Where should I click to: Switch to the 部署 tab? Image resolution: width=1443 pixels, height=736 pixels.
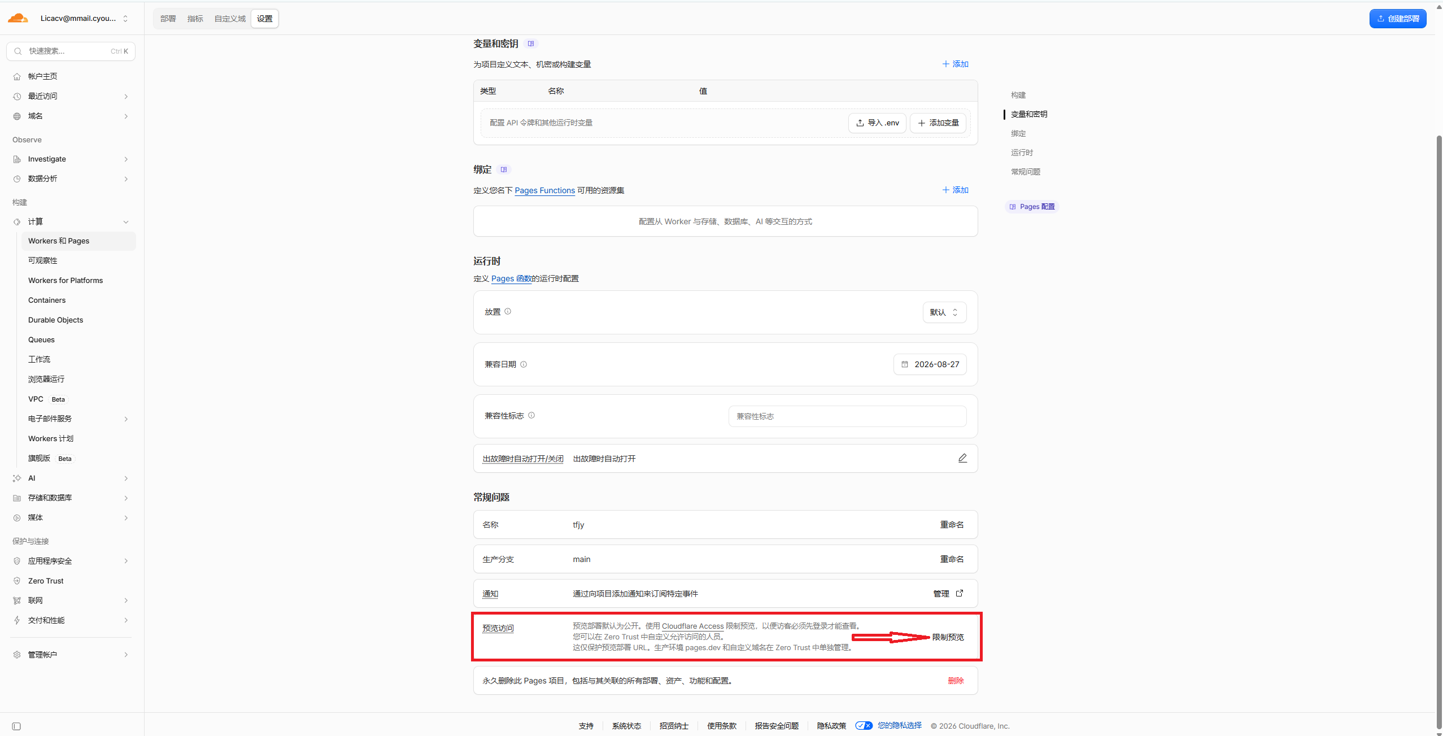[x=168, y=19]
